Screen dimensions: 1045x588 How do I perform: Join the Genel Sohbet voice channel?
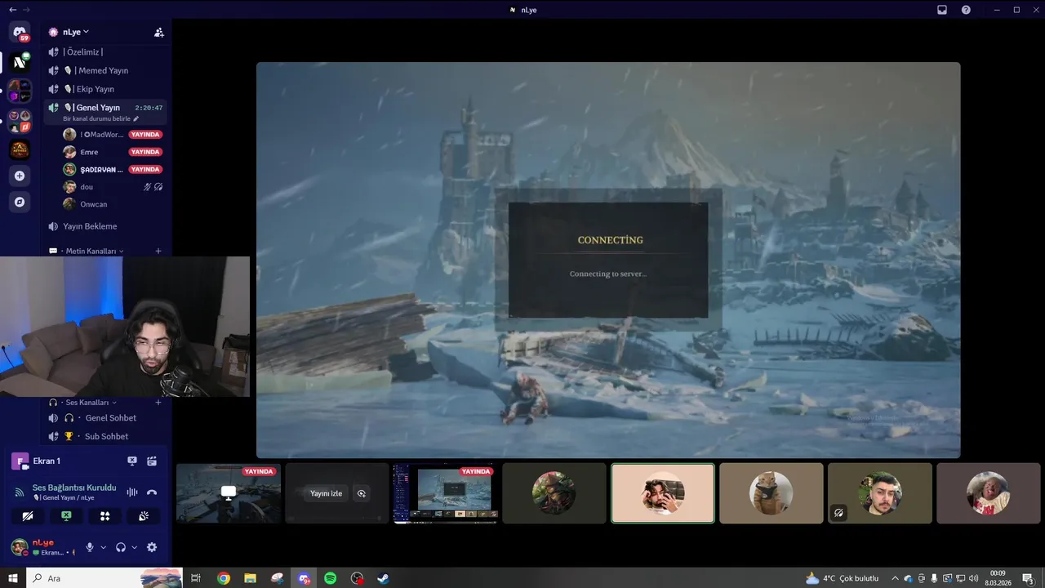tap(106, 417)
